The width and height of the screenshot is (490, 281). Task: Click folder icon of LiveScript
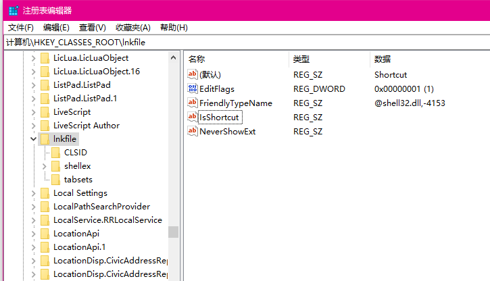(x=45, y=112)
